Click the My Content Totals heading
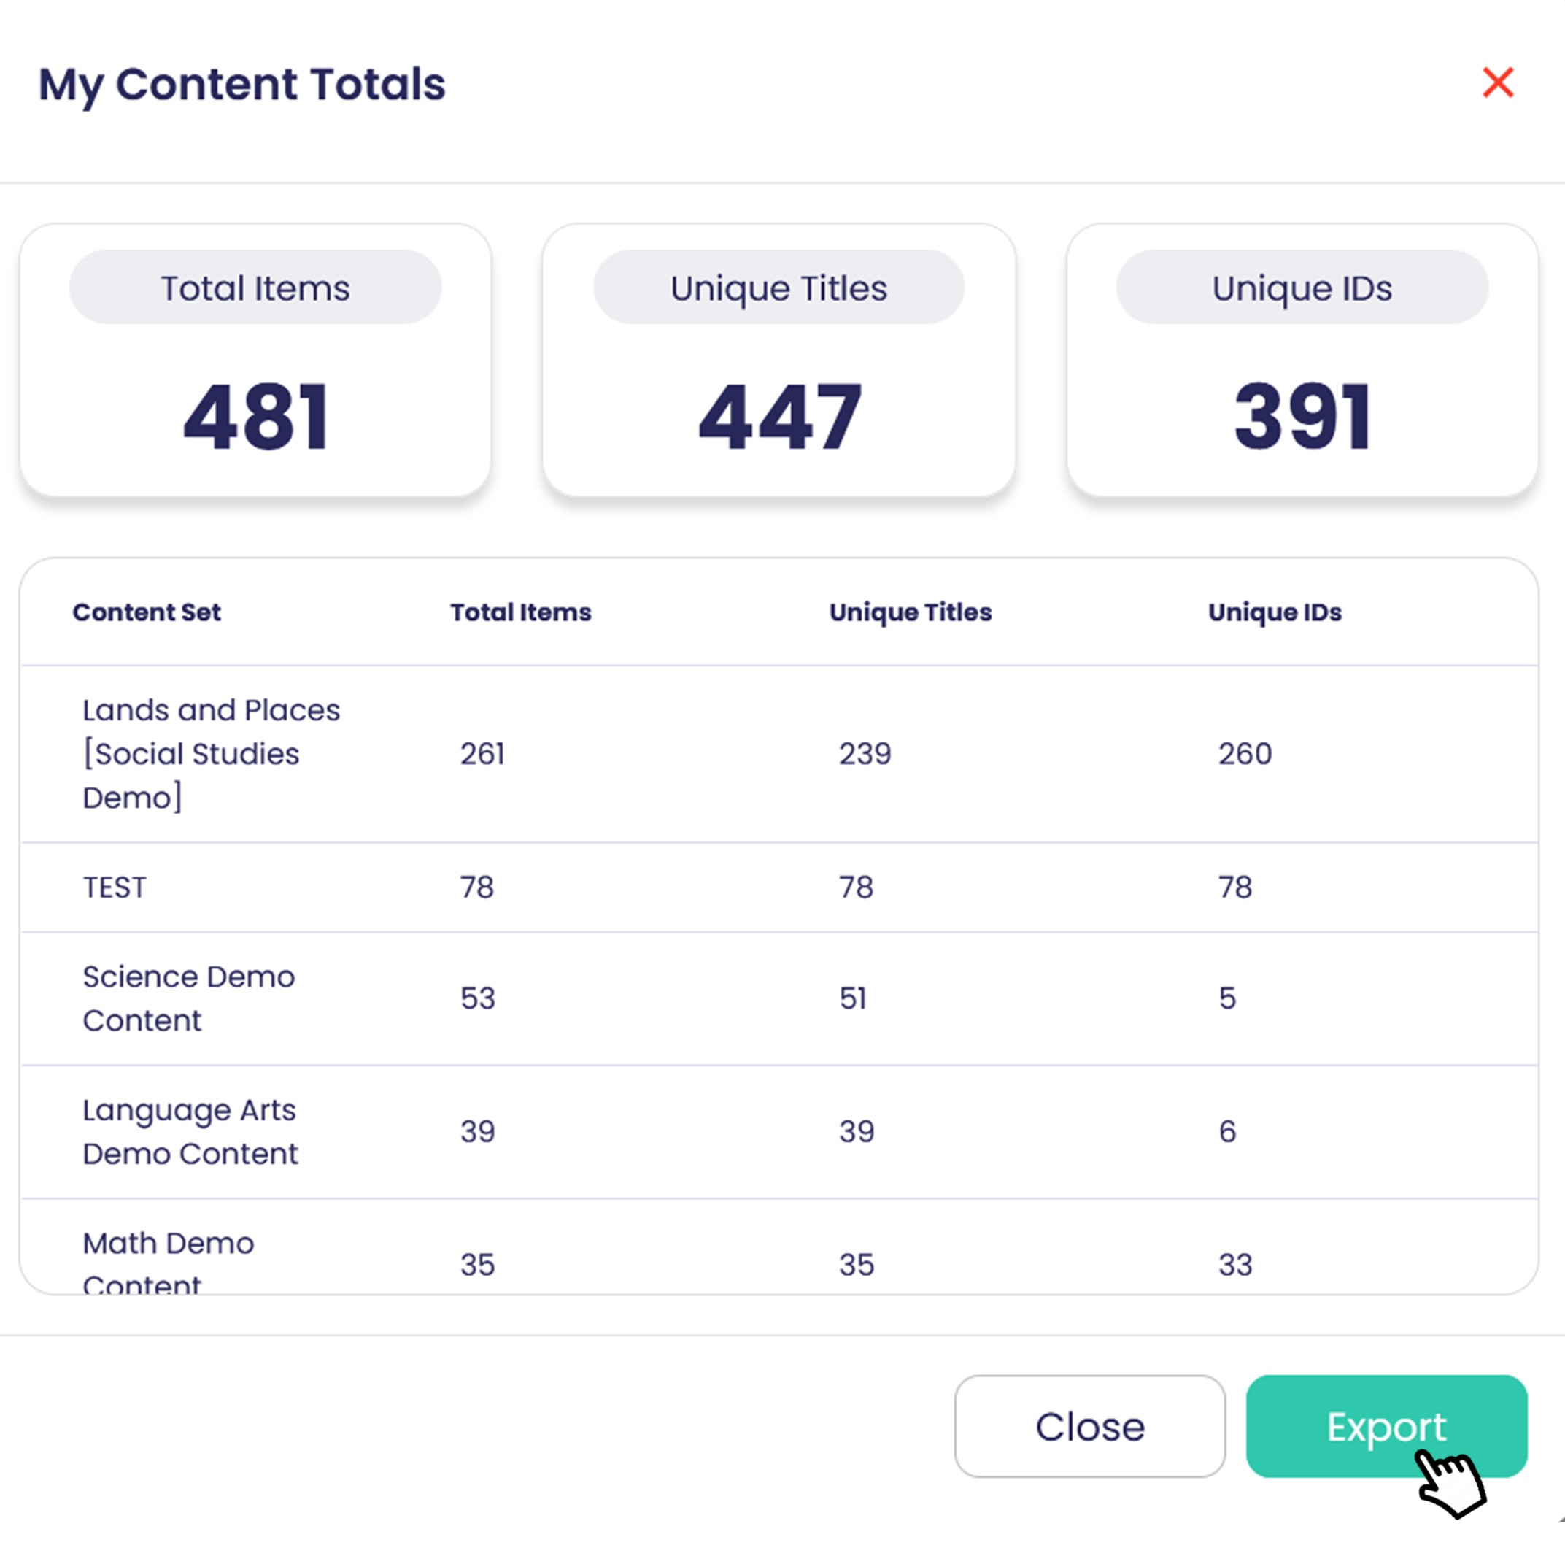1565x1556 pixels. point(242,84)
